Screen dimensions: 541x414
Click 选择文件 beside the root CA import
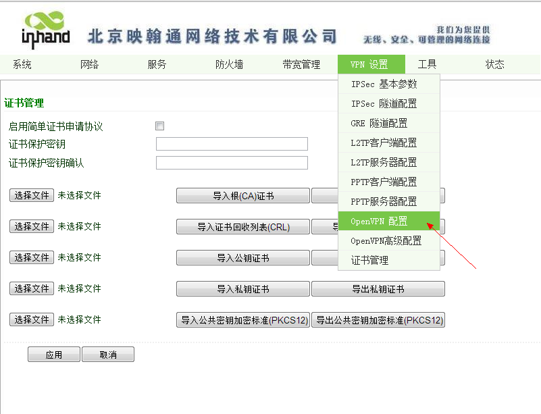32,195
